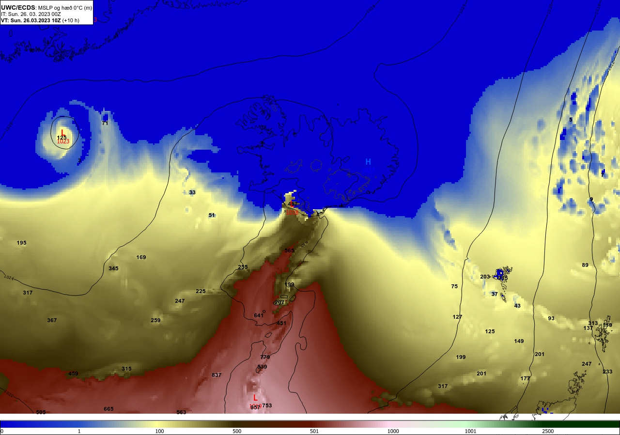Click the map value 169

141,257
